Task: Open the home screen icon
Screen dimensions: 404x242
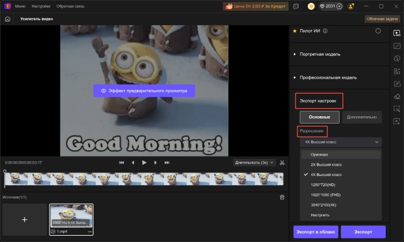Action: point(7,19)
